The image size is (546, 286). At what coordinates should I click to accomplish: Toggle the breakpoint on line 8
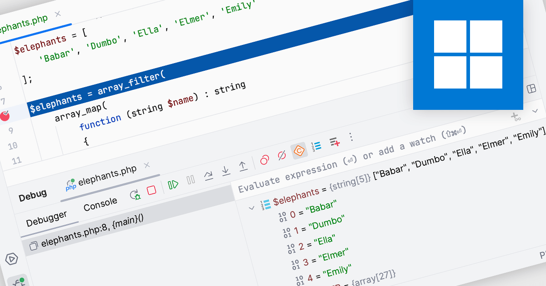point(5,116)
